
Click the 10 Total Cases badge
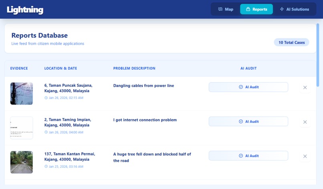tap(291, 42)
